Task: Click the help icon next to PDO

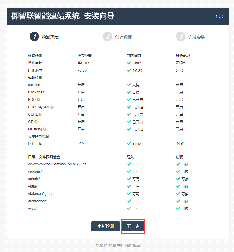Action: tap(38, 100)
